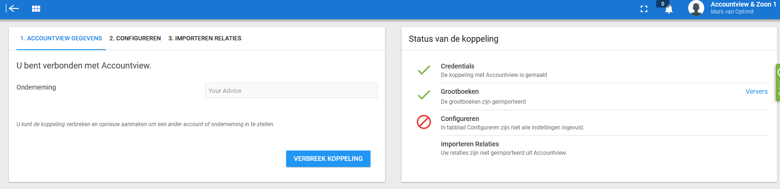Switch to the 2. Configureren tab
Viewport: 780px width, 189px height.
(135, 38)
